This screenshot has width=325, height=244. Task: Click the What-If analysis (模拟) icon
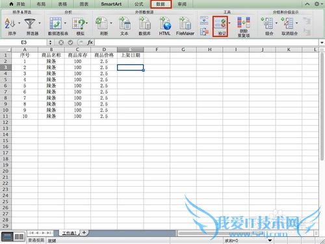pos(78,23)
